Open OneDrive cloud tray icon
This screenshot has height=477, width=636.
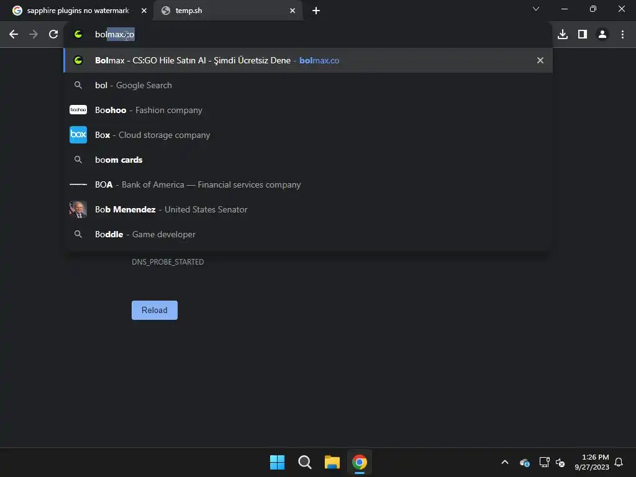pos(524,462)
